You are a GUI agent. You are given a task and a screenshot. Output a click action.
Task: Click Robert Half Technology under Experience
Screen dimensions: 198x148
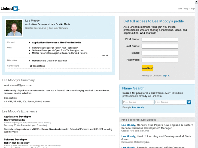[17, 143]
